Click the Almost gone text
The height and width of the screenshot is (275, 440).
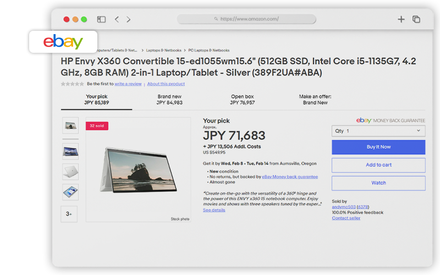(222, 182)
